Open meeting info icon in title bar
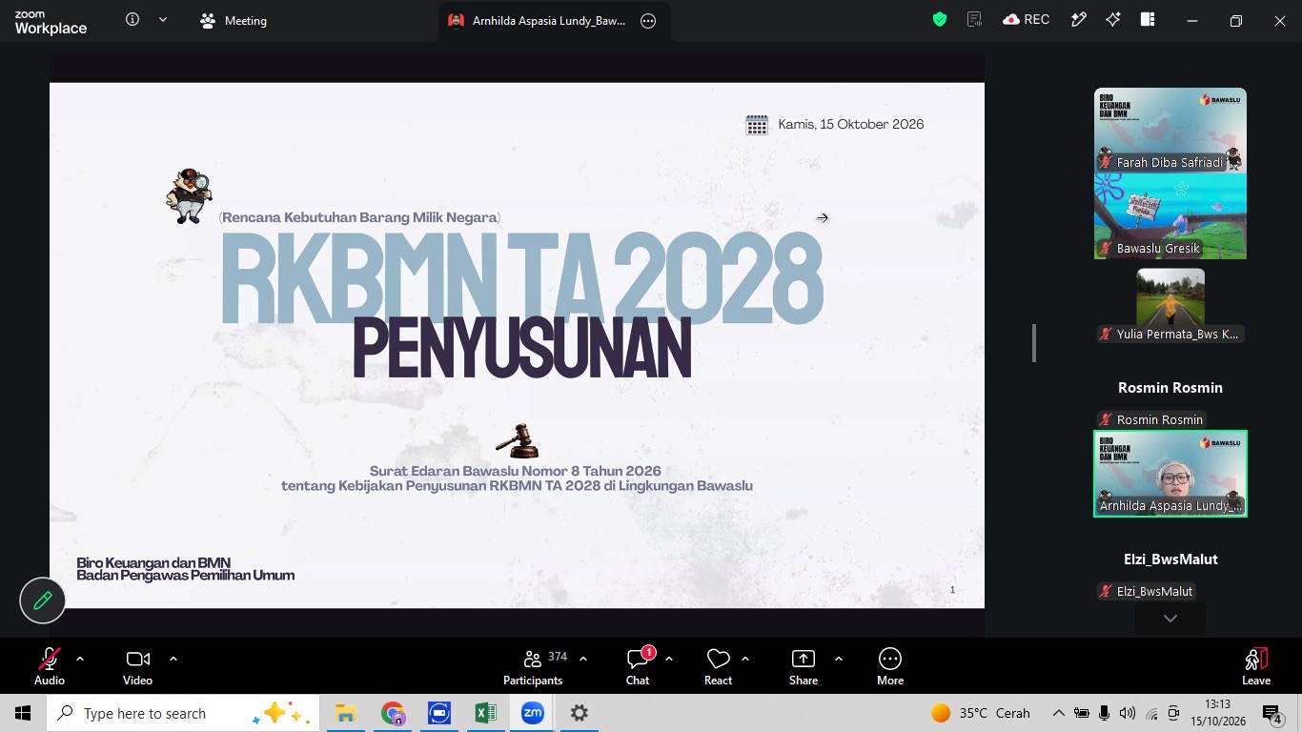 [x=132, y=20]
